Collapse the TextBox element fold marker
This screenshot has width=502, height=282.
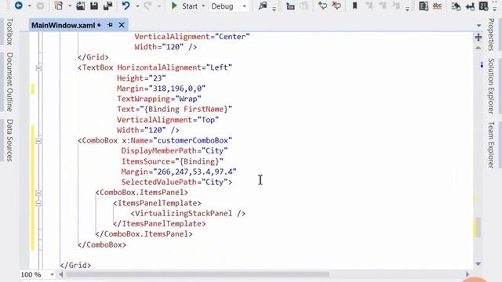pos(38,68)
